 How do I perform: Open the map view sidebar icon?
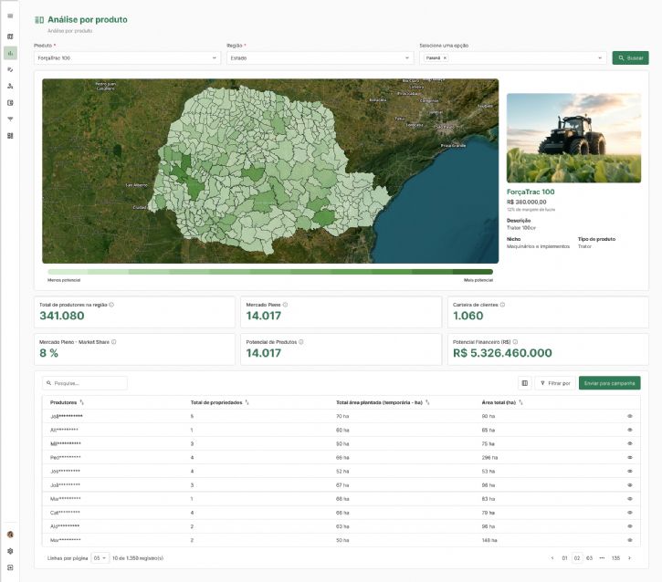(10, 36)
